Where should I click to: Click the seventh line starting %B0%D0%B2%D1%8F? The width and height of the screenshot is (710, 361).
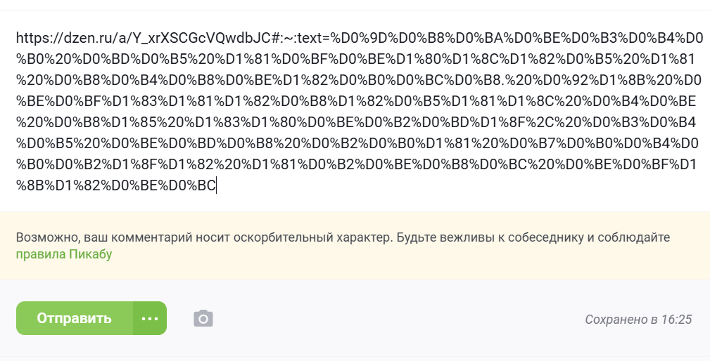[356, 164]
